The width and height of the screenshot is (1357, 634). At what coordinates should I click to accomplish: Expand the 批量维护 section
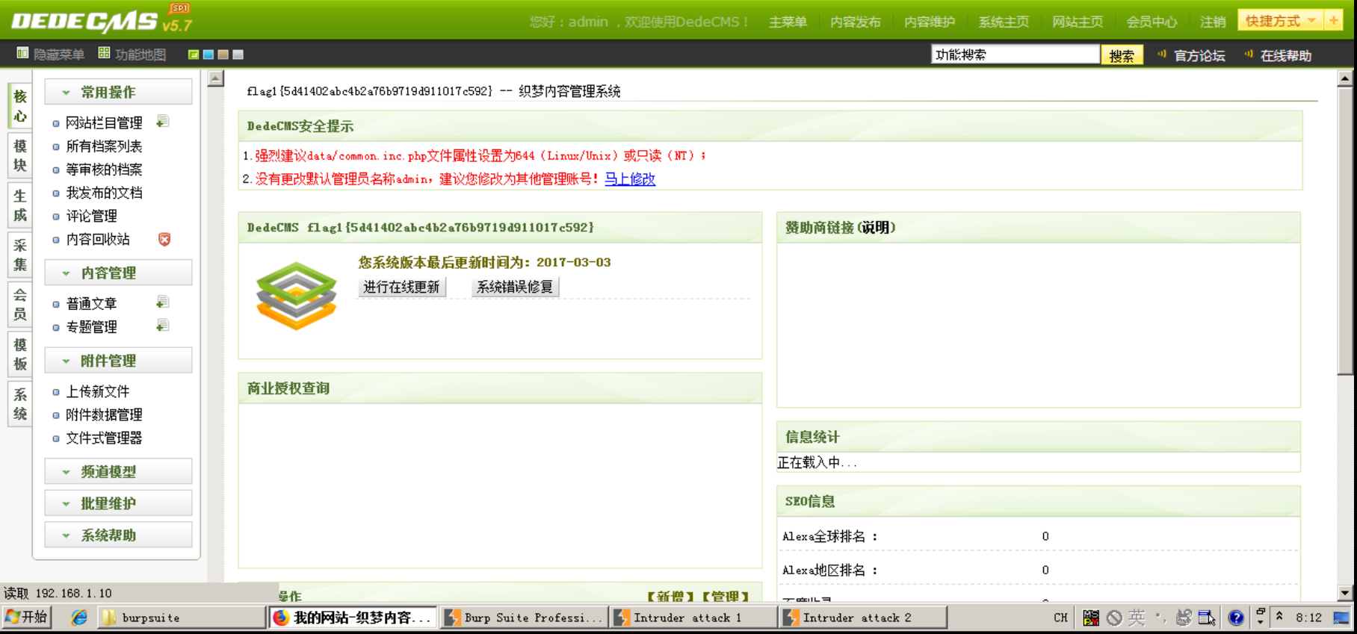[x=118, y=503]
